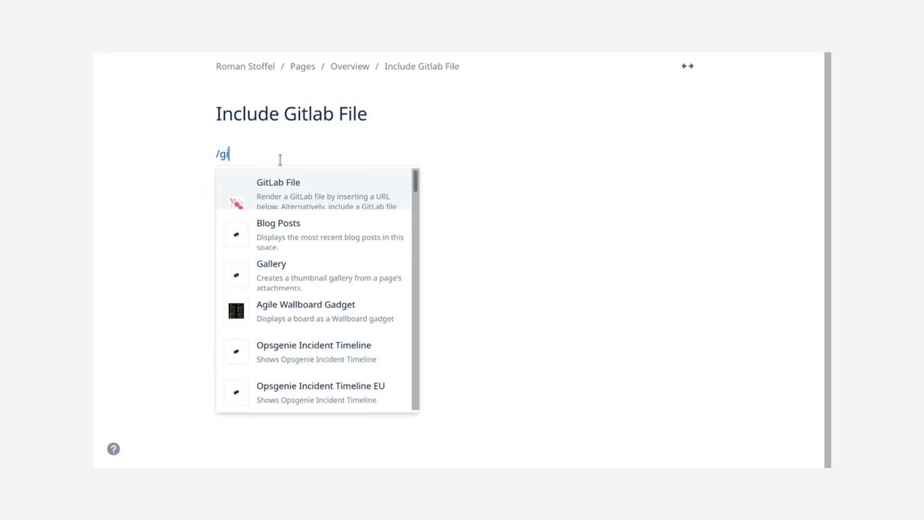Image resolution: width=924 pixels, height=520 pixels.
Task: Open the Pages breadcrumb link
Action: pyautogui.click(x=302, y=66)
